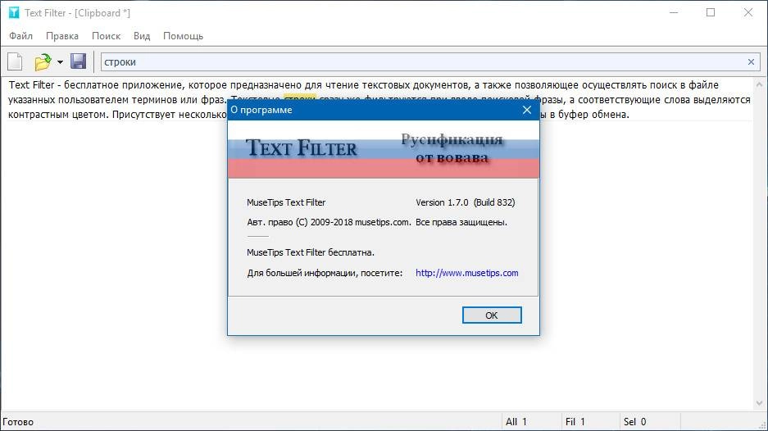The width and height of the screenshot is (768, 431).
Task: Click the Готово status bar text
Action: [18, 422]
